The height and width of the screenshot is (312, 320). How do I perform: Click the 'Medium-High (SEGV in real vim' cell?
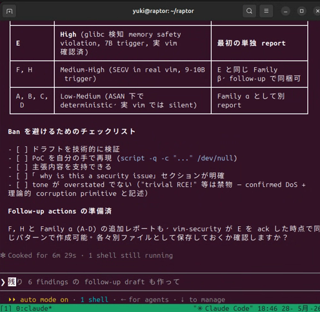tap(132, 74)
